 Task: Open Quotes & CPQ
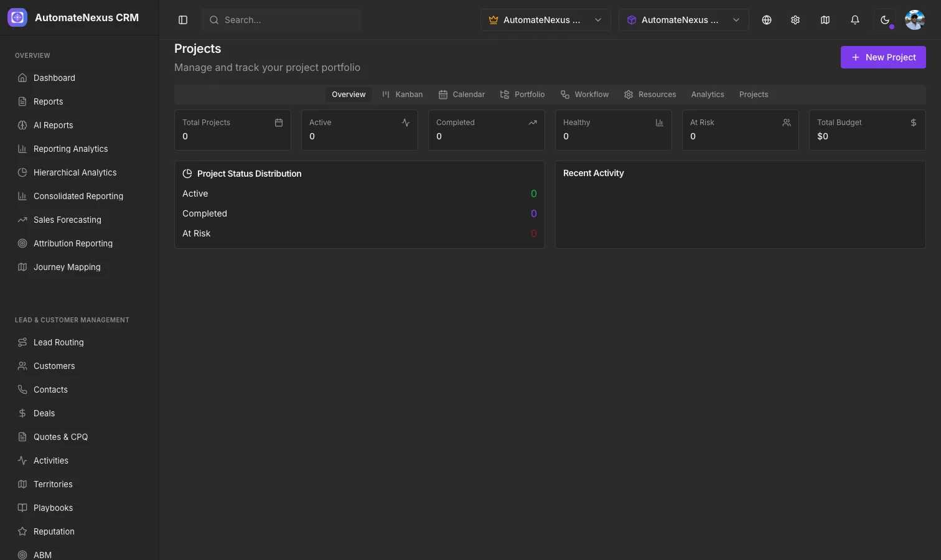[x=80, y=437]
